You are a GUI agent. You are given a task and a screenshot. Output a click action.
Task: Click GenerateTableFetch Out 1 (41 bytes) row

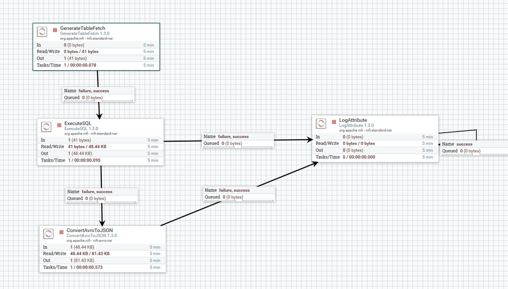(96, 58)
